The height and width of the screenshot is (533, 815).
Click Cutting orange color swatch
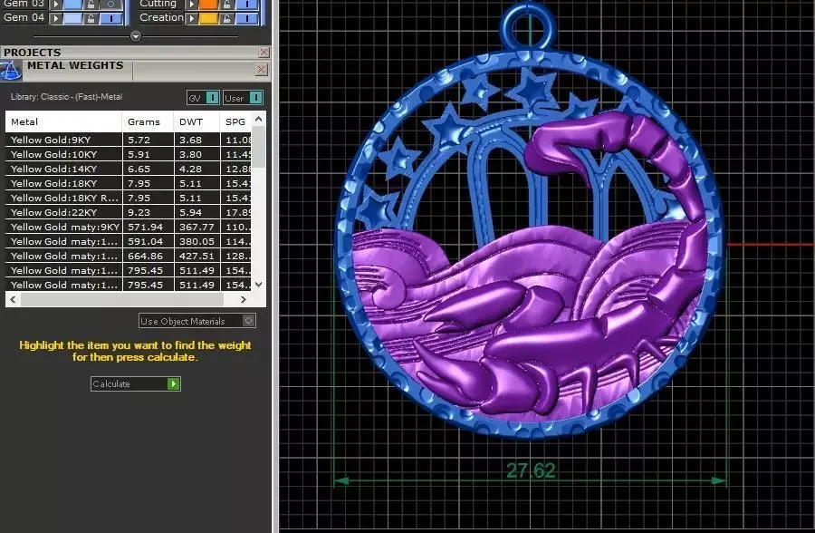[208, 5]
